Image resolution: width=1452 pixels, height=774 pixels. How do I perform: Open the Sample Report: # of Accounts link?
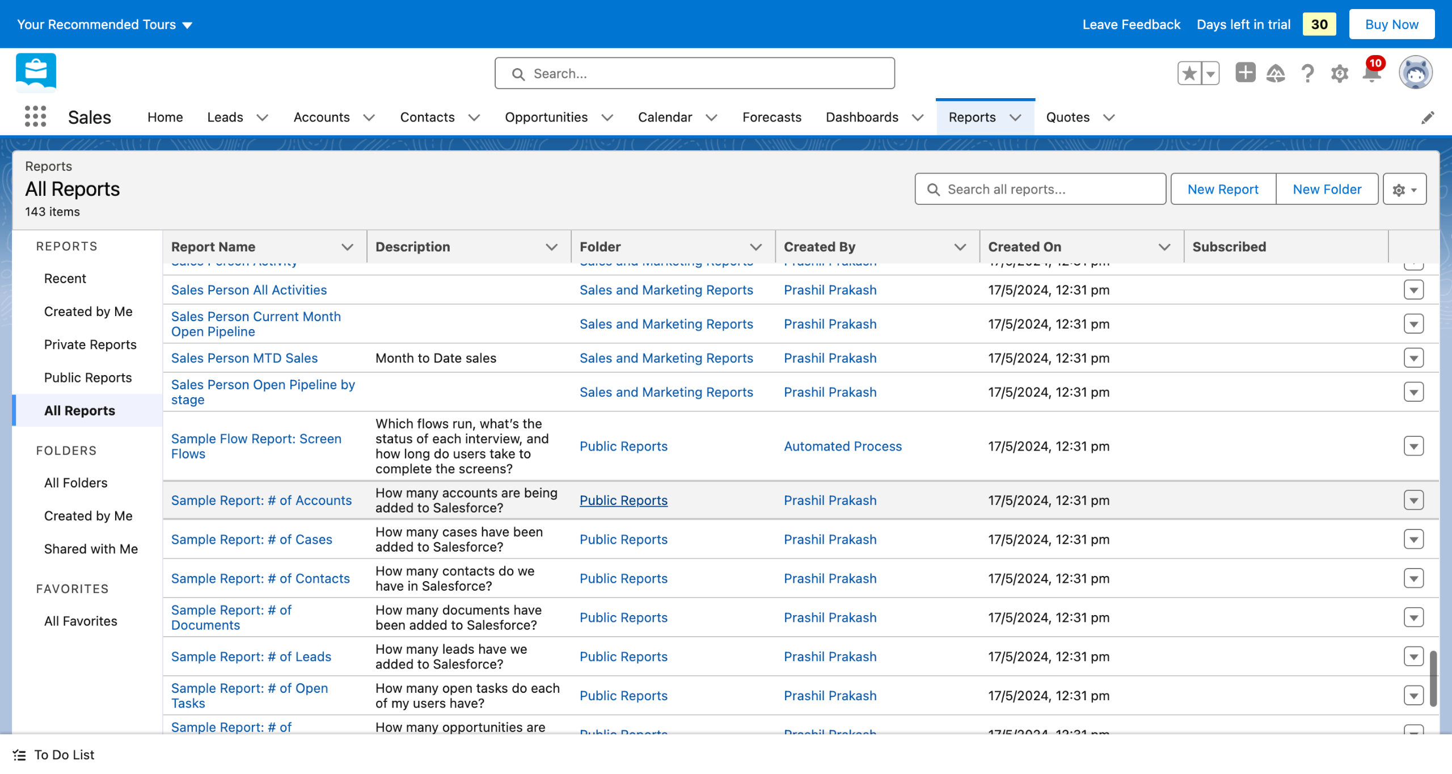coord(261,500)
